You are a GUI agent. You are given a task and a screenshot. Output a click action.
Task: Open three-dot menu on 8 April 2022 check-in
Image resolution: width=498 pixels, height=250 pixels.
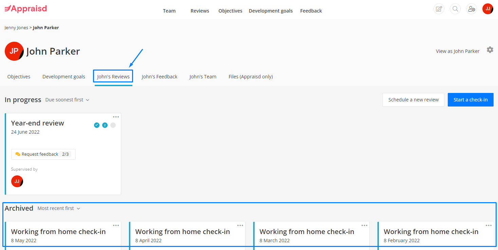240,226
